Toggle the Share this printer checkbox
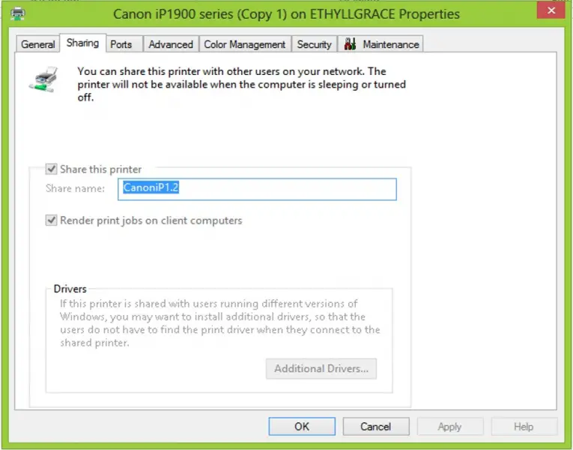This screenshot has width=573, height=450. (x=51, y=169)
